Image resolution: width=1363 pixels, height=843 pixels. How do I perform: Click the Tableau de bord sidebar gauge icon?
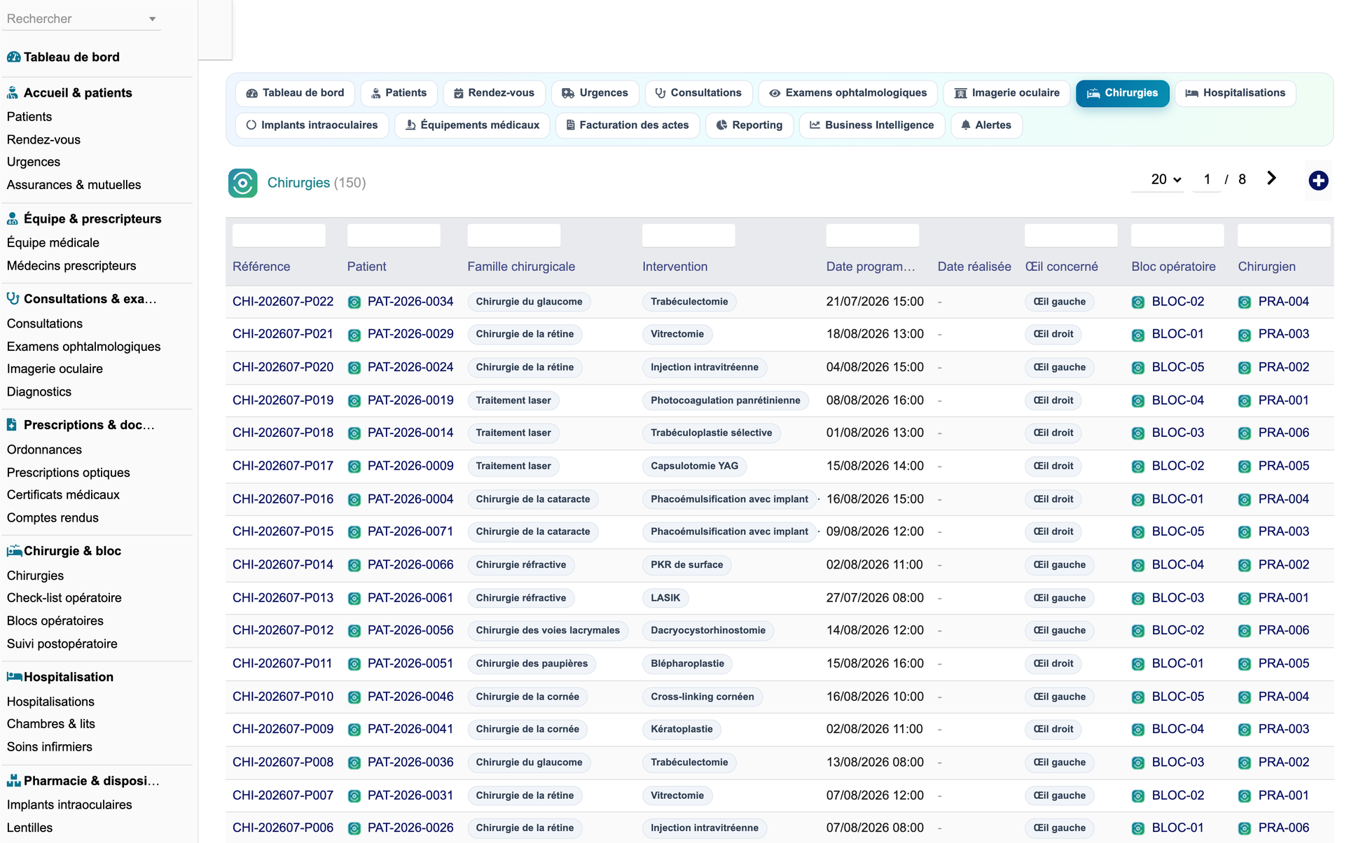(x=13, y=57)
